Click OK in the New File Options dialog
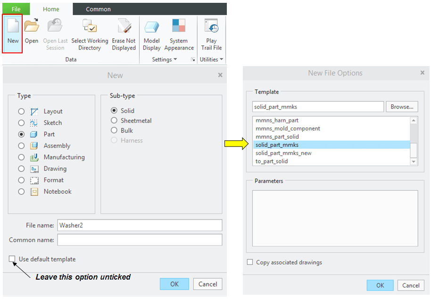The width and height of the screenshot is (432, 299). point(380,285)
